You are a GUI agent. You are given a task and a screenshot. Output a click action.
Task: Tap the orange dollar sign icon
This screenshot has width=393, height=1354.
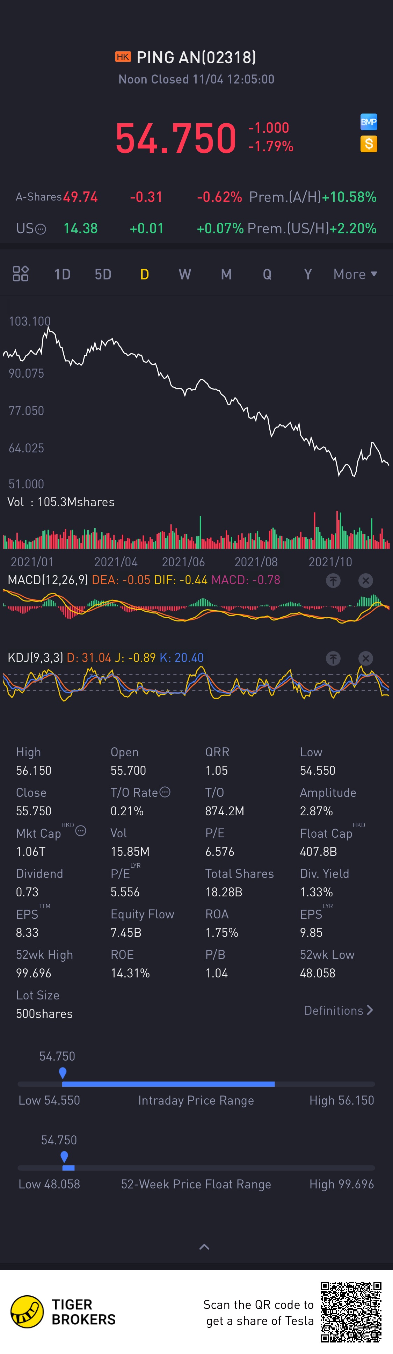[368, 144]
